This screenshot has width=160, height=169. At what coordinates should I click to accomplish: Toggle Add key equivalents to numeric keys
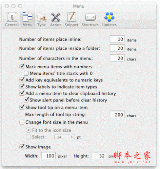click(x=22, y=80)
